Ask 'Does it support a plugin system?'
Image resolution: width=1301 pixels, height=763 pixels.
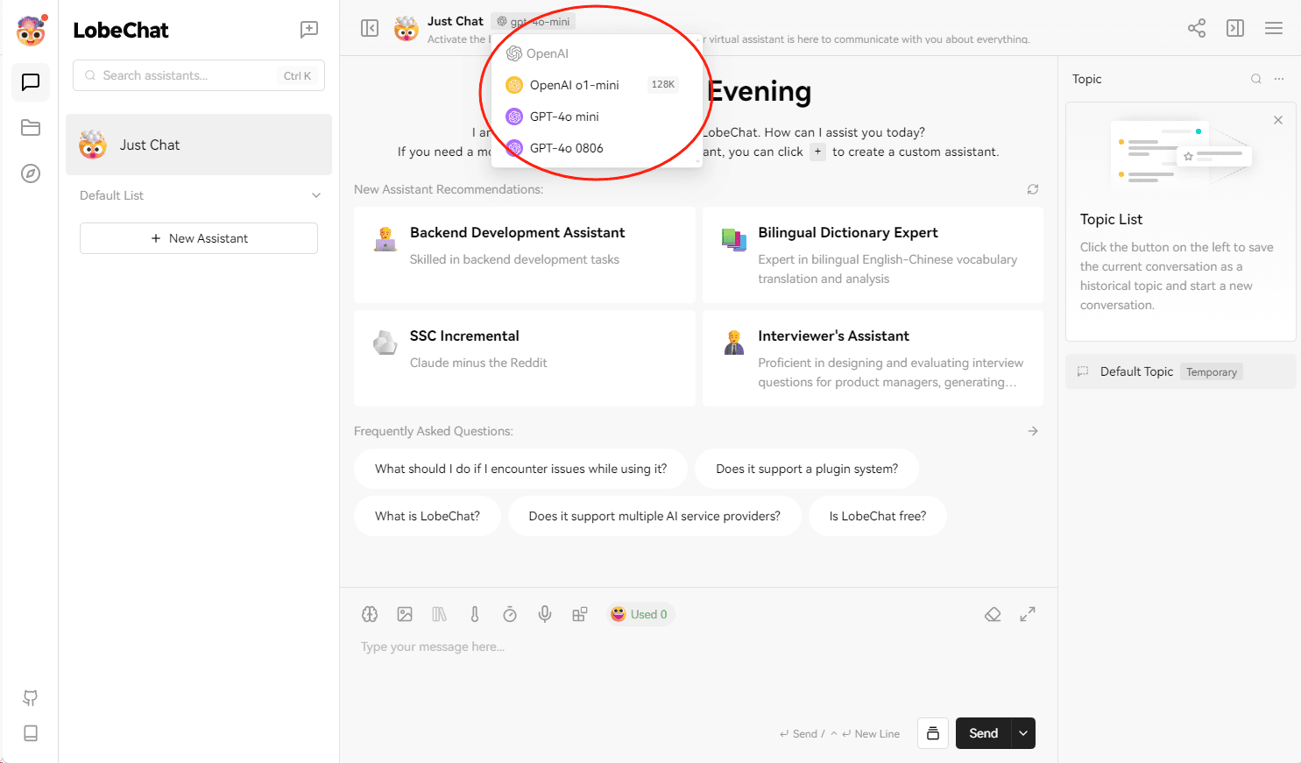[807, 469]
